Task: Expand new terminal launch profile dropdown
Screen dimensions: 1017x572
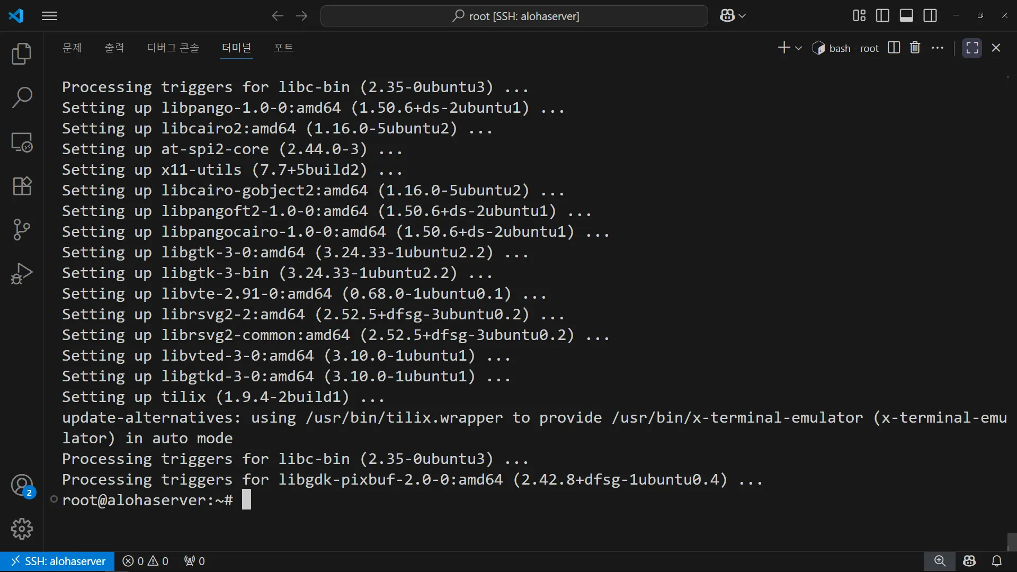Action: 799,48
